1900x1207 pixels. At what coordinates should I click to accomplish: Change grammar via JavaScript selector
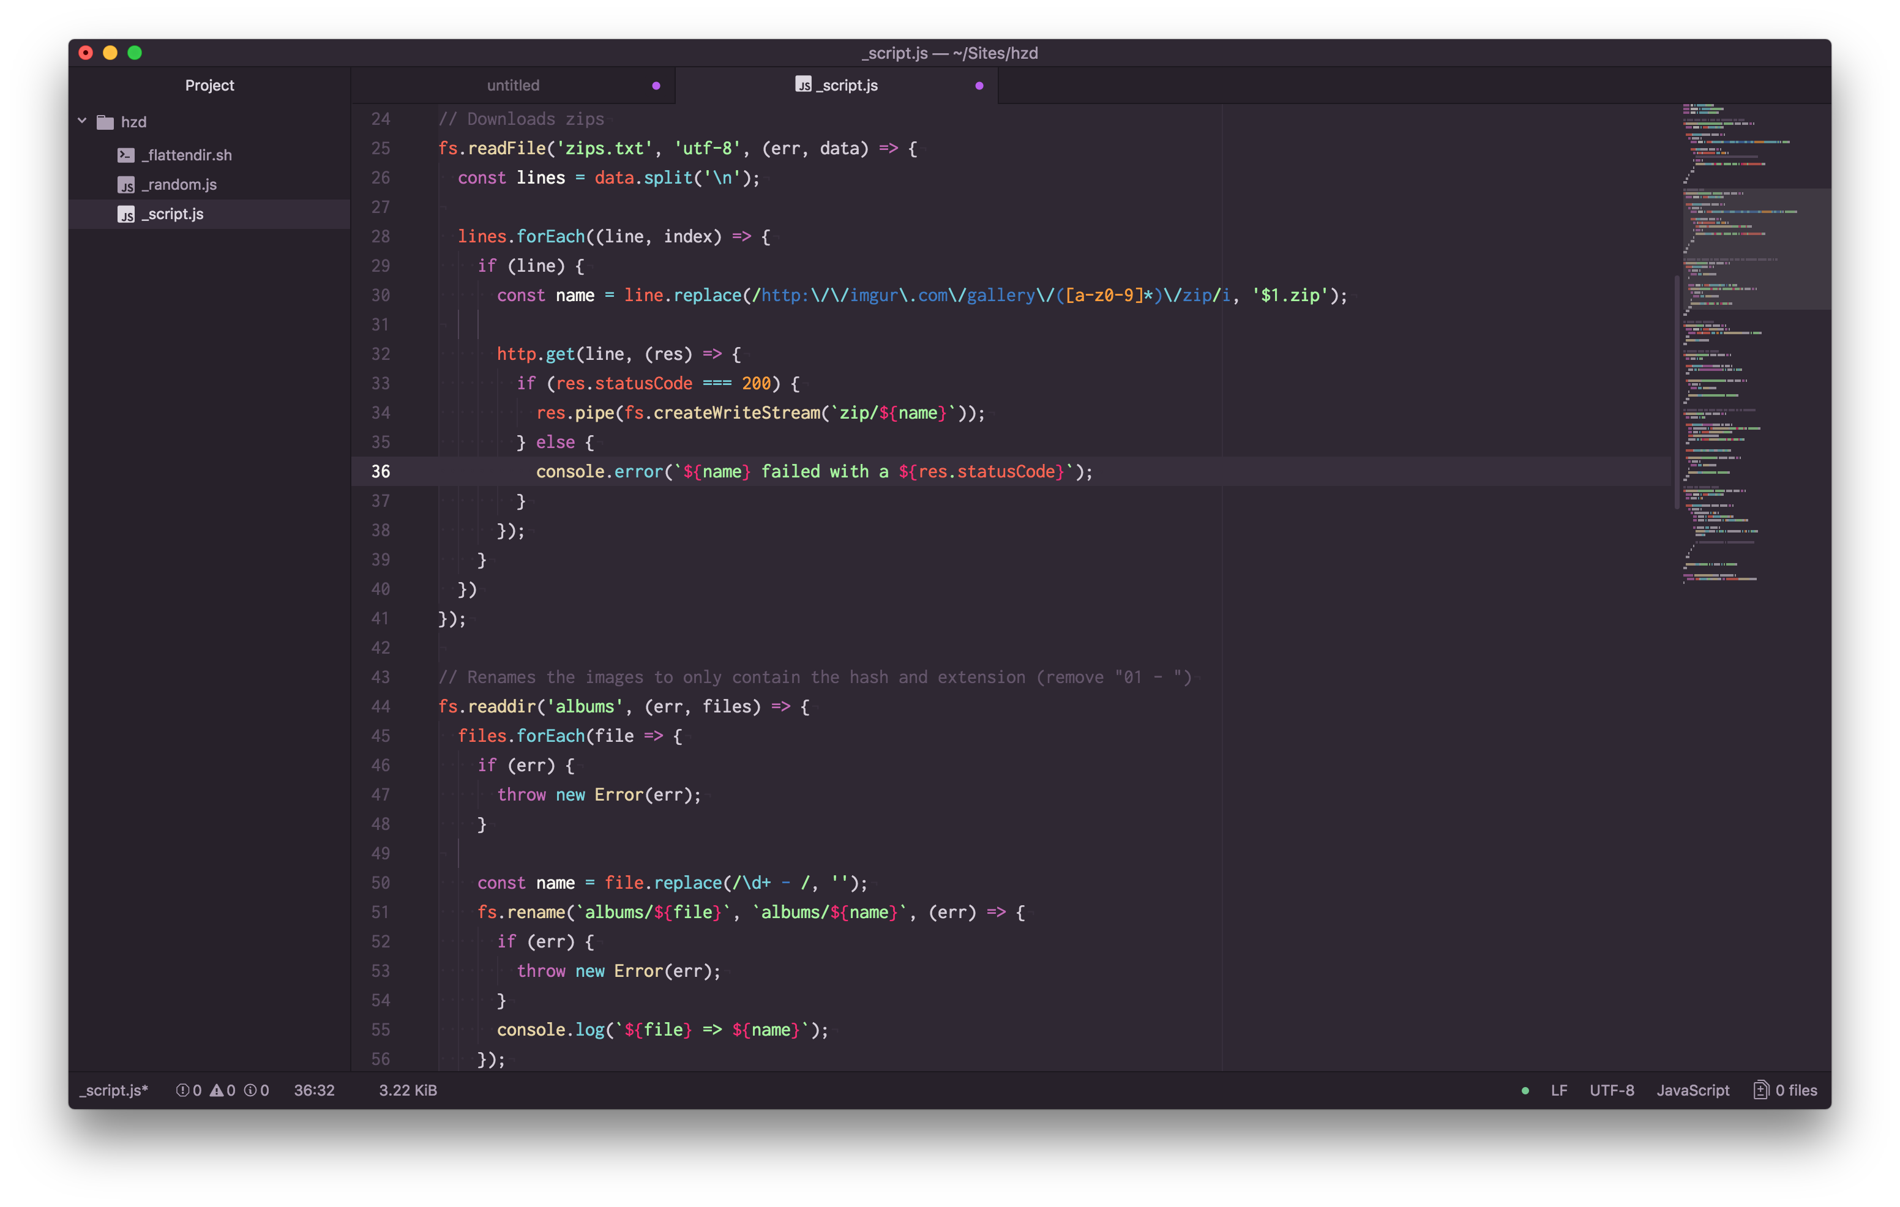pyautogui.click(x=1692, y=1089)
